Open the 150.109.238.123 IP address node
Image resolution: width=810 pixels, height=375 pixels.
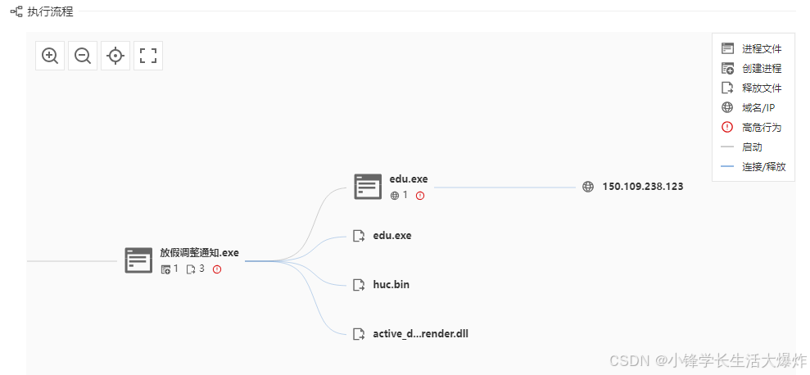[643, 187]
